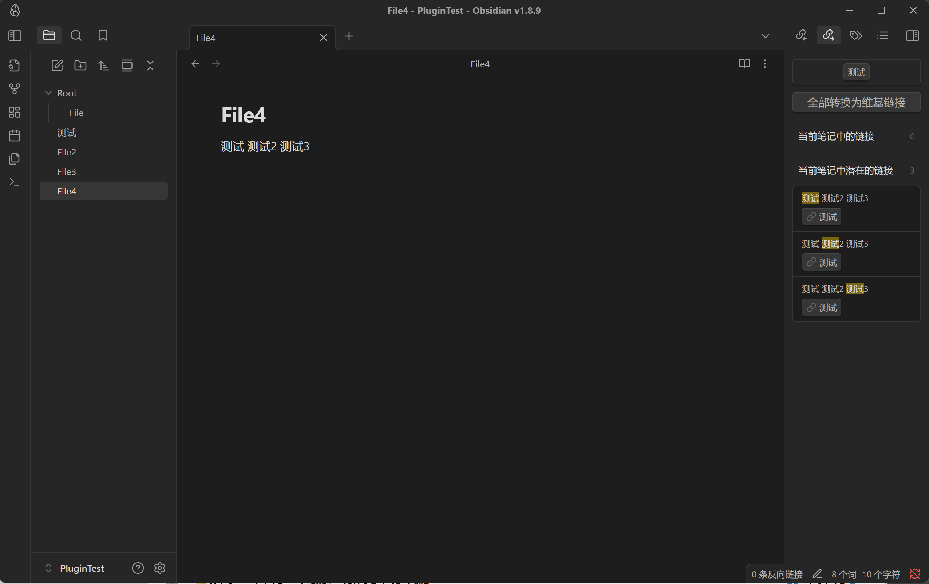Open File3 in the file tree

(66, 171)
